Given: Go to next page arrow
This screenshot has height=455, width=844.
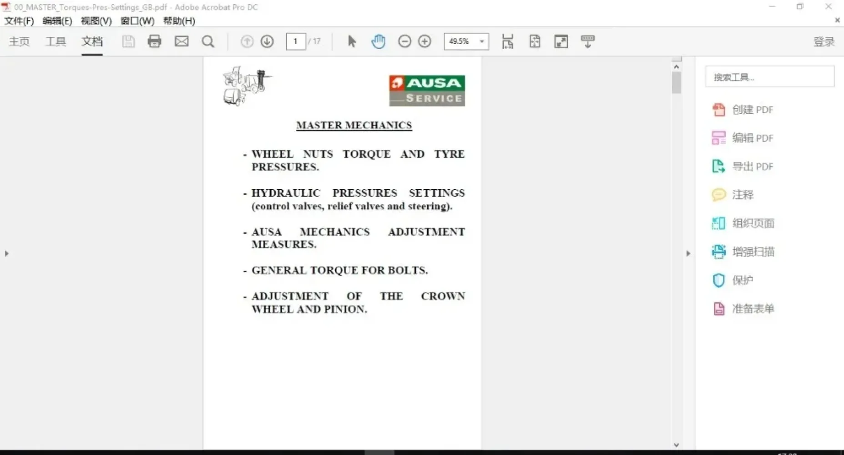Looking at the screenshot, I should click(267, 41).
